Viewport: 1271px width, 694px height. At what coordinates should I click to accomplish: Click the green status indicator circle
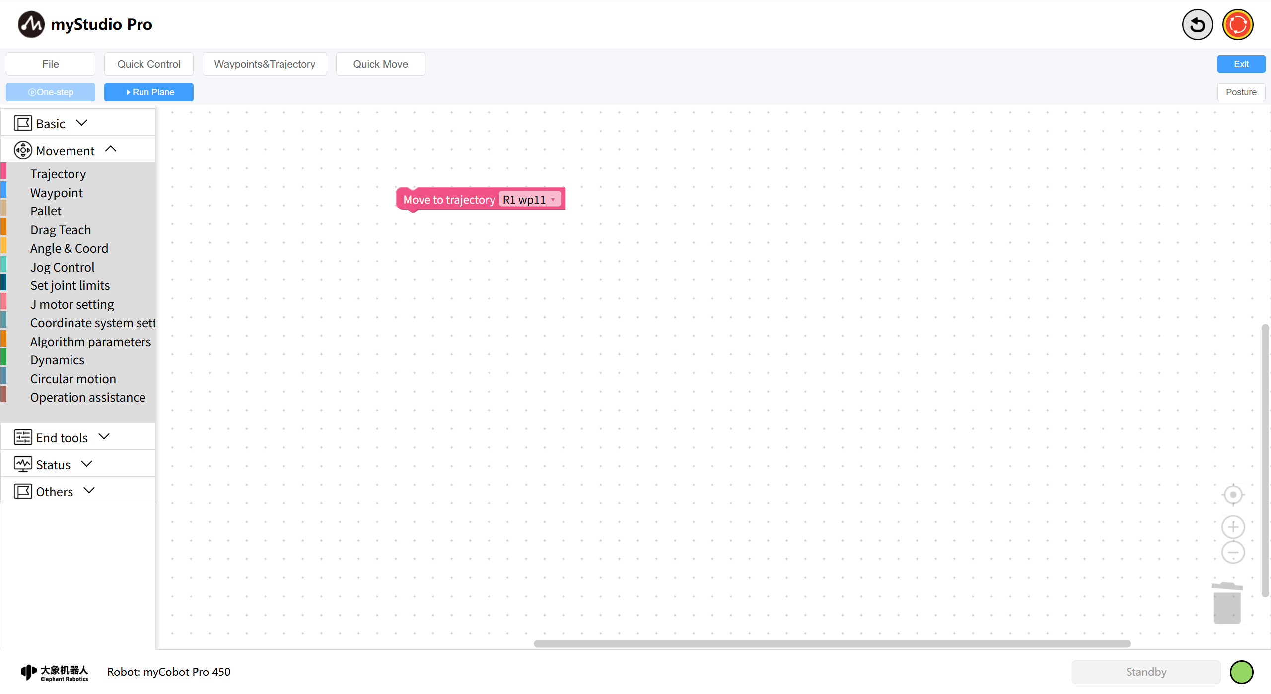(x=1241, y=672)
